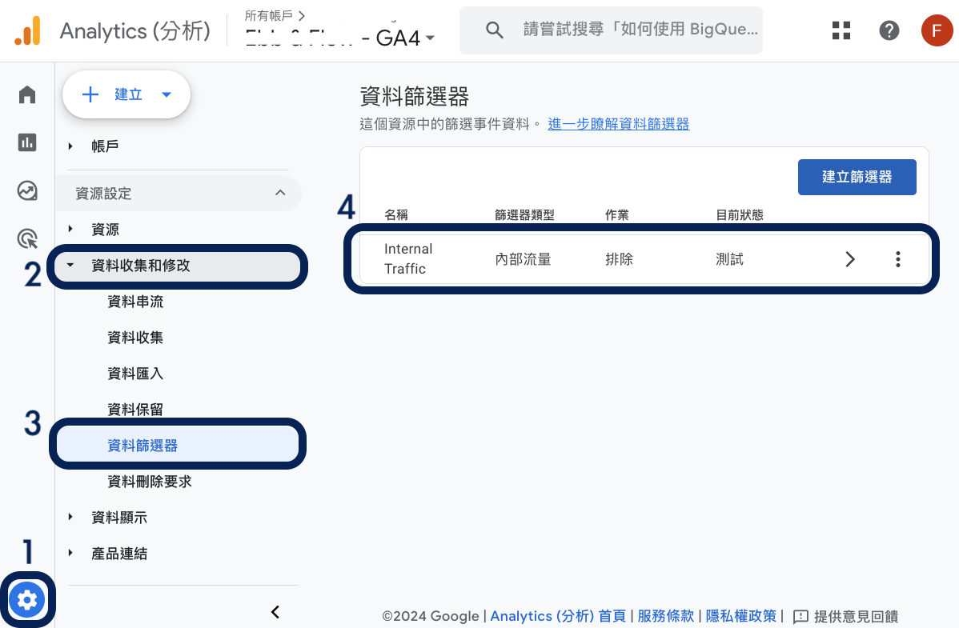Open 資料串流 menu item
959x628 pixels.
(x=135, y=302)
